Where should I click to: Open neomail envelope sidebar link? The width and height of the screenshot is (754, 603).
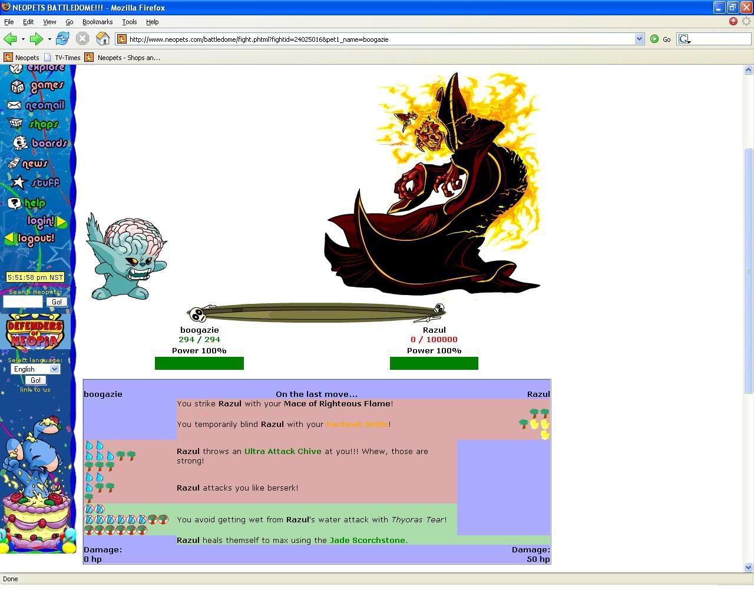(37, 105)
